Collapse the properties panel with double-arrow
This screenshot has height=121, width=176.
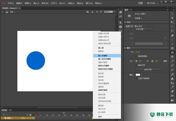167,8
